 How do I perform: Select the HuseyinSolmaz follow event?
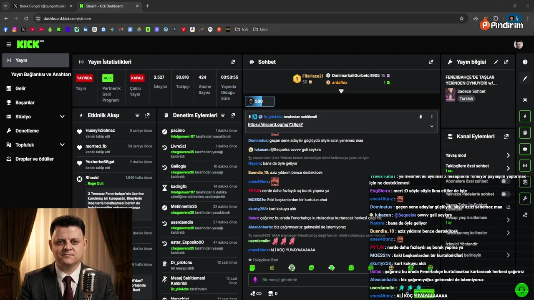(x=114, y=133)
